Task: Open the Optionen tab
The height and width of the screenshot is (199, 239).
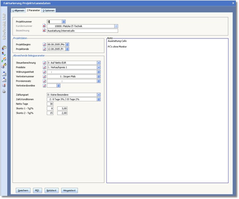Action: (x=48, y=11)
